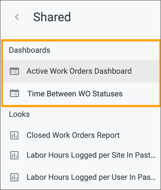Click the Labor Hours Logged per User chart icon
Viewport: 161px width, 190px height.
click(14, 177)
